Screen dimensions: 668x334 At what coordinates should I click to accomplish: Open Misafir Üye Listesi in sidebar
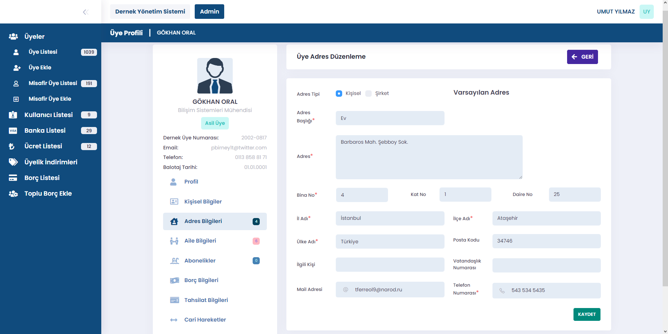tap(53, 83)
